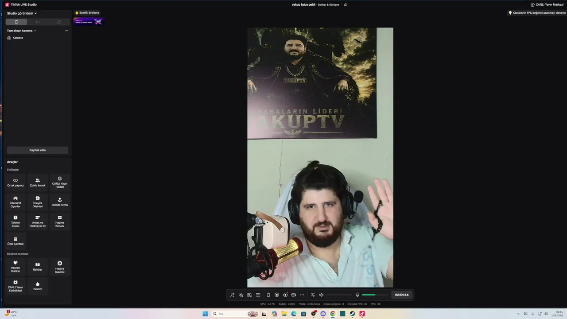Click the stream title yakup baba geldi
This screenshot has width=567, height=319.
point(303,4)
